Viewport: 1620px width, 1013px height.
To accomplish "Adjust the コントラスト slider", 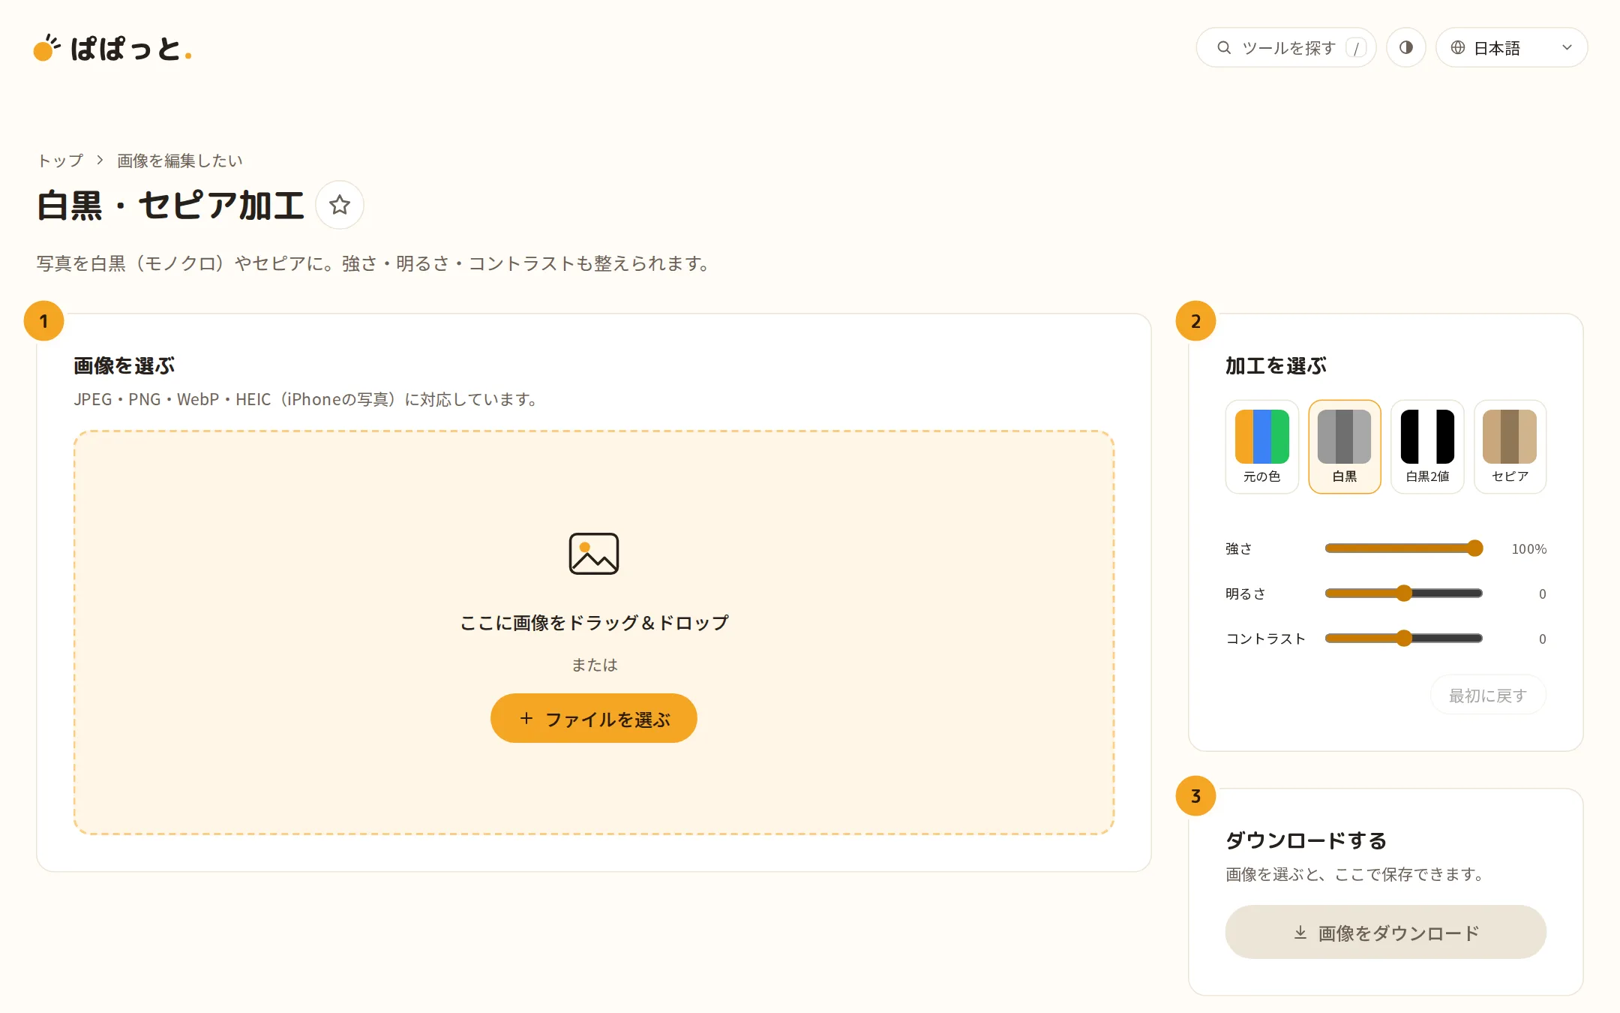I will pyautogui.click(x=1403, y=639).
